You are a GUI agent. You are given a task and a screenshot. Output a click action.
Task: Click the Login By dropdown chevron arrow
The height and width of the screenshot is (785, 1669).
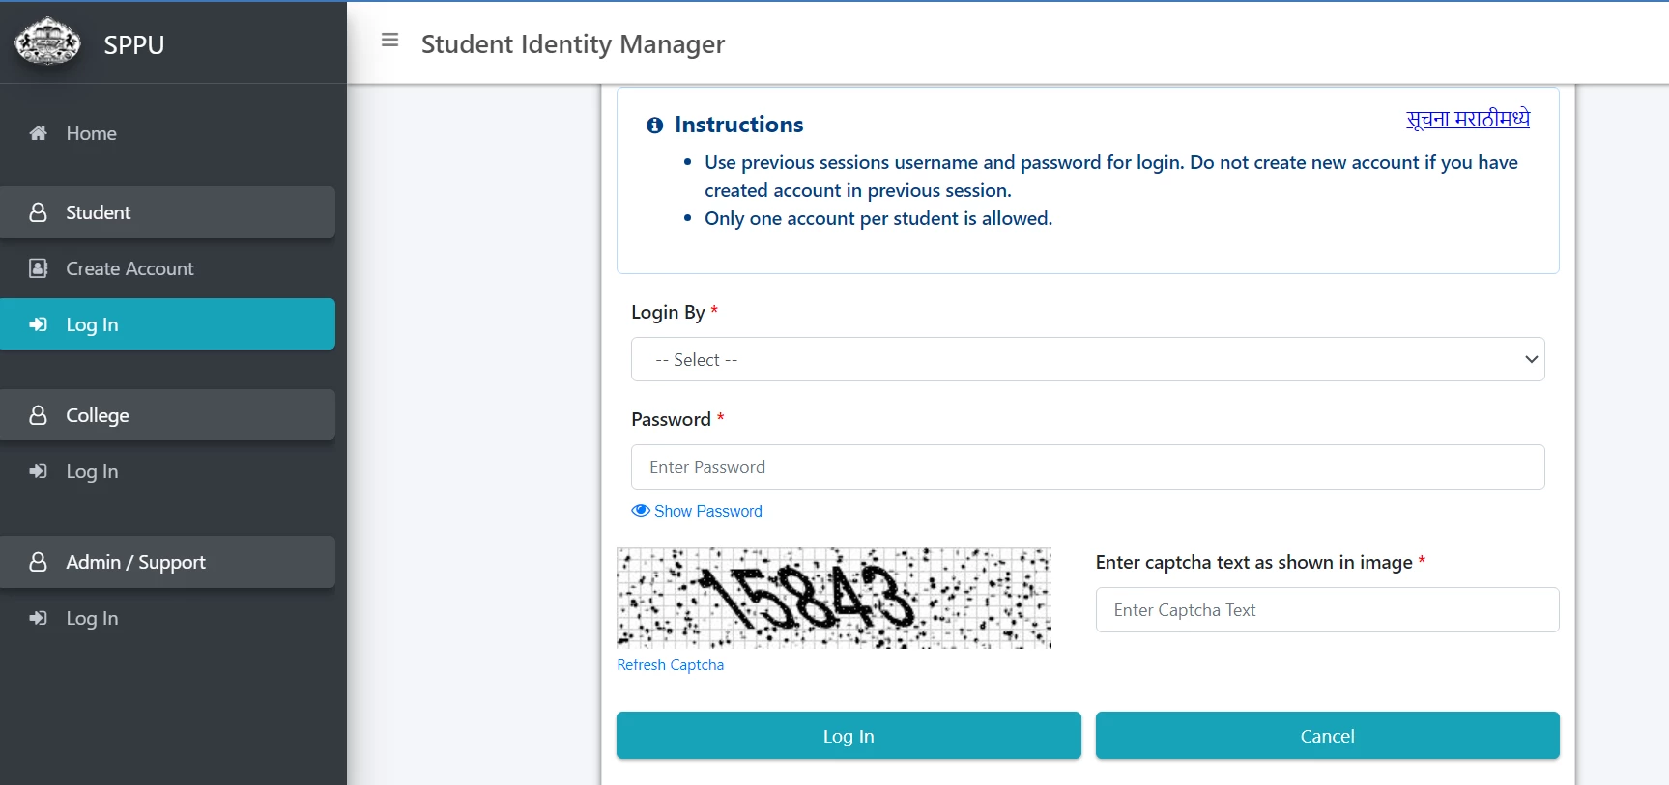[x=1530, y=359]
